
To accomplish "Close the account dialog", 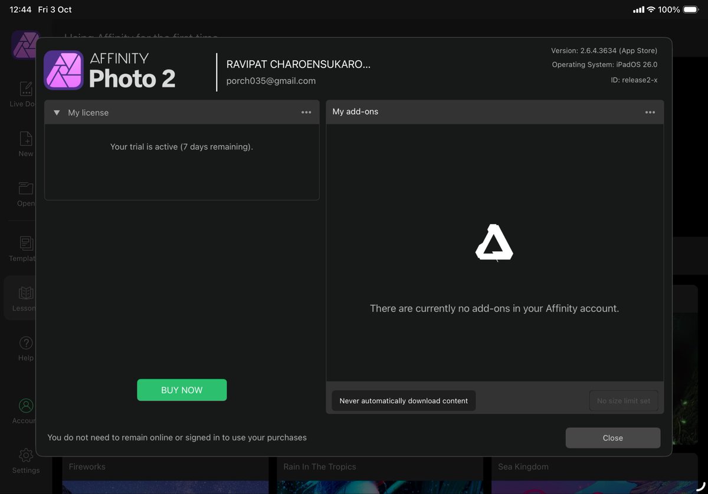I will [x=613, y=438].
